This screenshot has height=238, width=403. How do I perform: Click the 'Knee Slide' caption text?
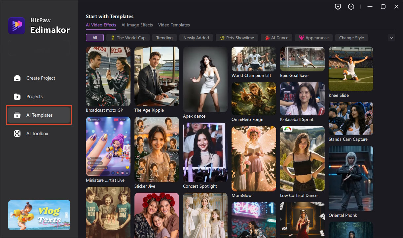coord(339,95)
